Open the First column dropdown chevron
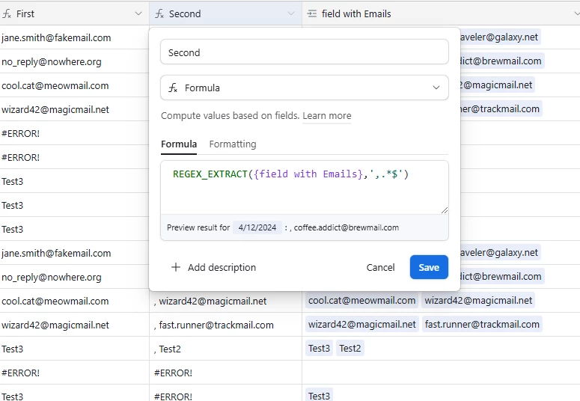 point(138,13)
